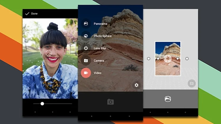
Task: Click the Done label
Action: coord(34,14)
